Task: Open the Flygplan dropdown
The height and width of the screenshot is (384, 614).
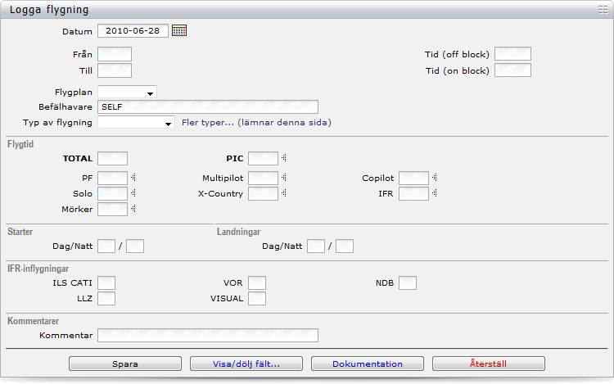Action: click(127, 93)
